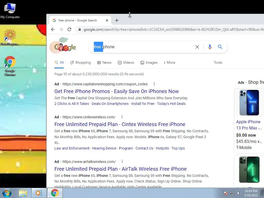The width and height of the screenshot is (264, 198).
Task: Click the lock site info icon
Action: point(80,29)
